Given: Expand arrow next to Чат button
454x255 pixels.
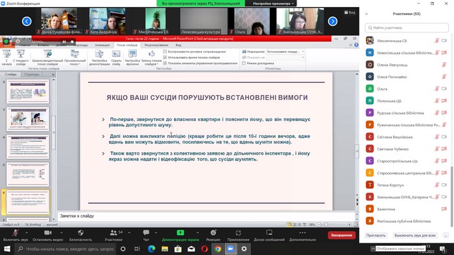Looking at the screenshot, I should click(156, 232).
